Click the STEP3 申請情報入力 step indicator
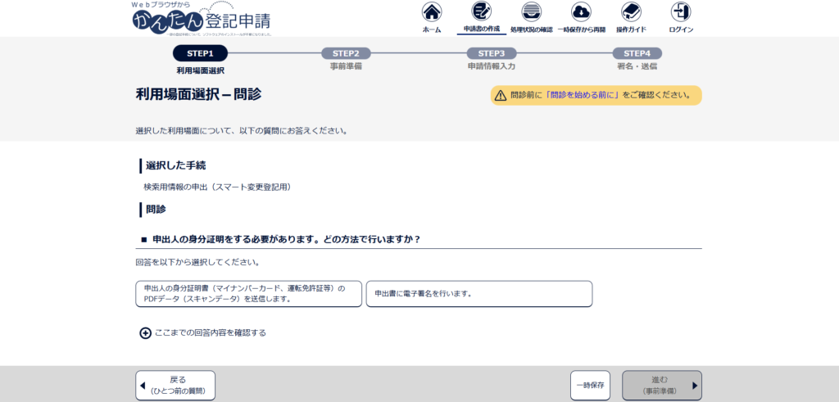The width and height of the screenshot is (839, 402). coord(491,53)
